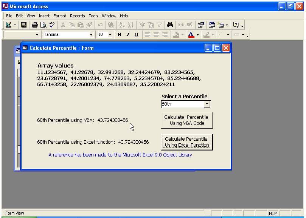Open the View menu
This screenshot has height=218, width=306.
tap(31, 16)
